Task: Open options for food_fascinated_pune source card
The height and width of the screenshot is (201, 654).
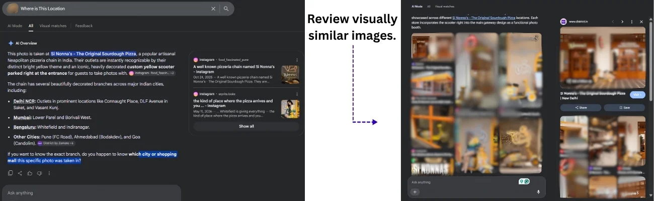Action: tap(297, 60)
